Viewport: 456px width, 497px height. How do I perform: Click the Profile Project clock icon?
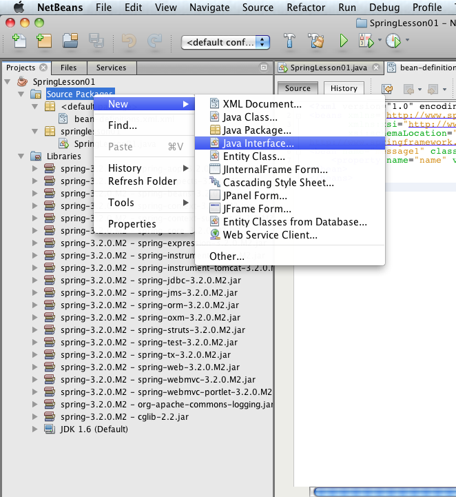pos(393,41)
